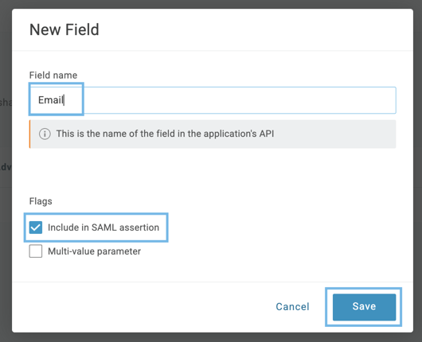The width and height of the screenshot is (422, 342).
Task: Click the Include in SAML assertion label text
Action: 104,227
